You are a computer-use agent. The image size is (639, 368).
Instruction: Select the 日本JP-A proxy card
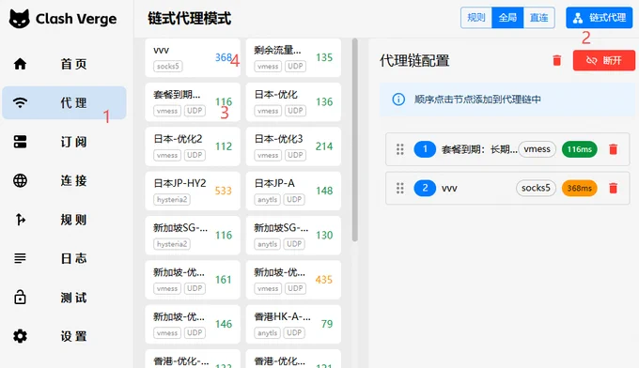pyautogui.click(x=293, y=191)
